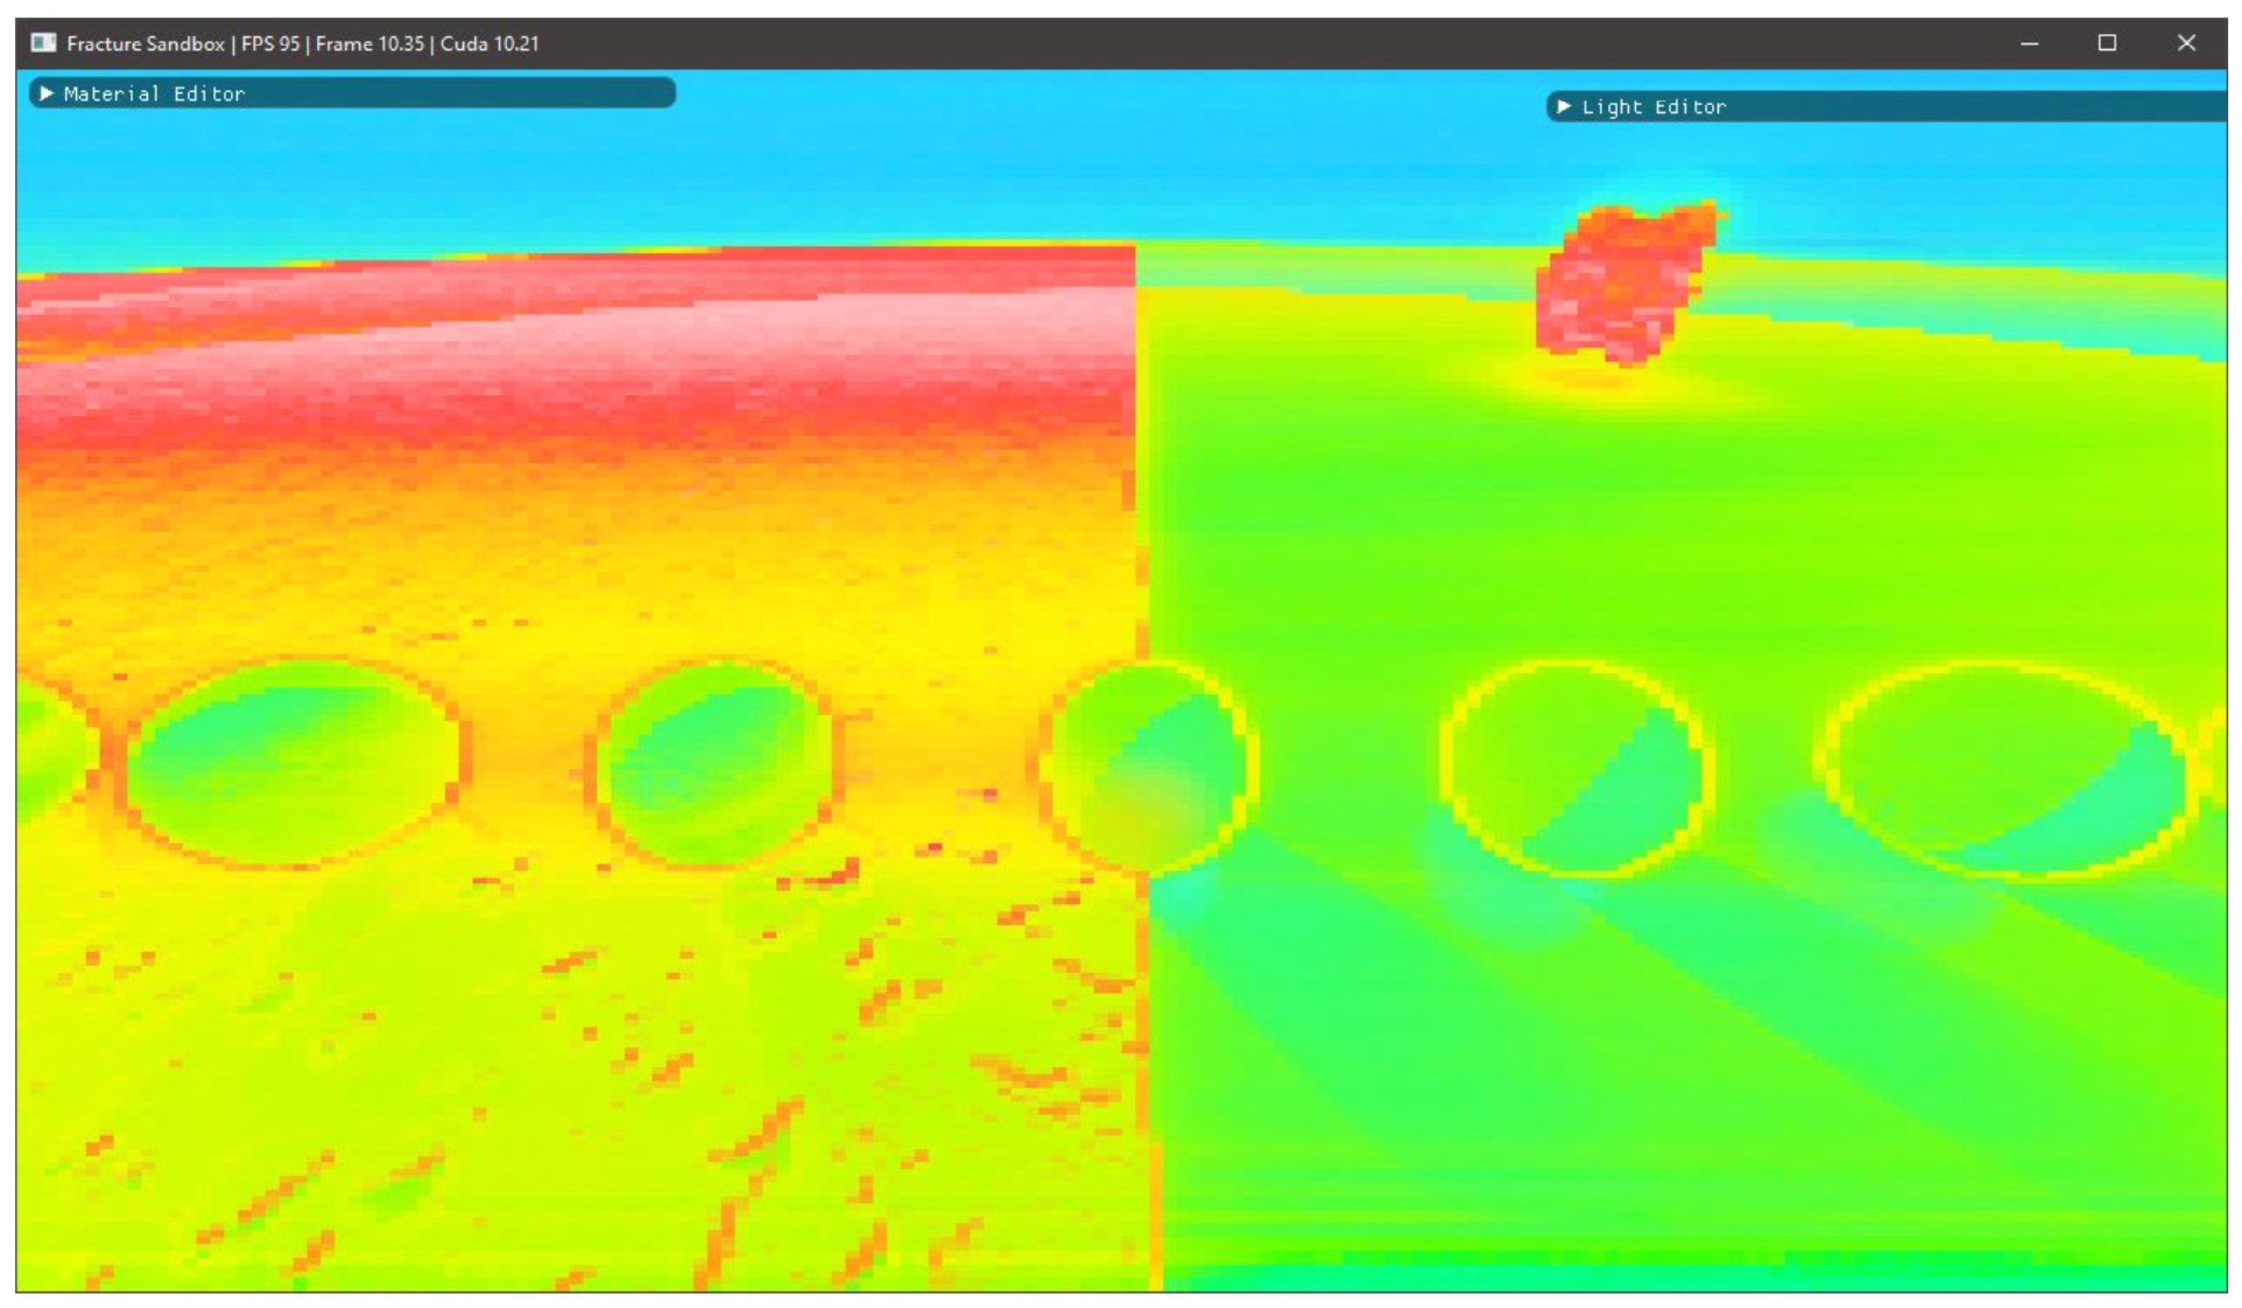Click the Light Editor header label

[x=1653, y=107]
